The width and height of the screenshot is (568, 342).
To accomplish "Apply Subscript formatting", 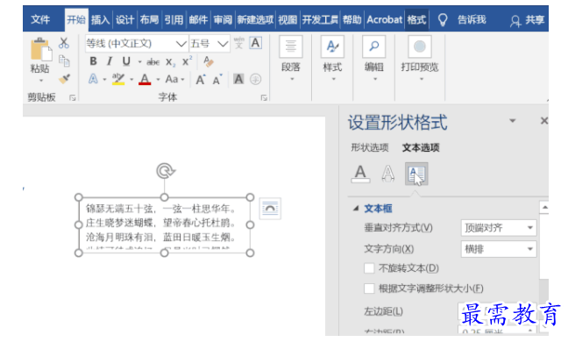I will click(170, 62).
